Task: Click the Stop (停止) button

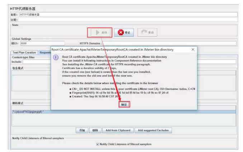Action: [124, 32]
